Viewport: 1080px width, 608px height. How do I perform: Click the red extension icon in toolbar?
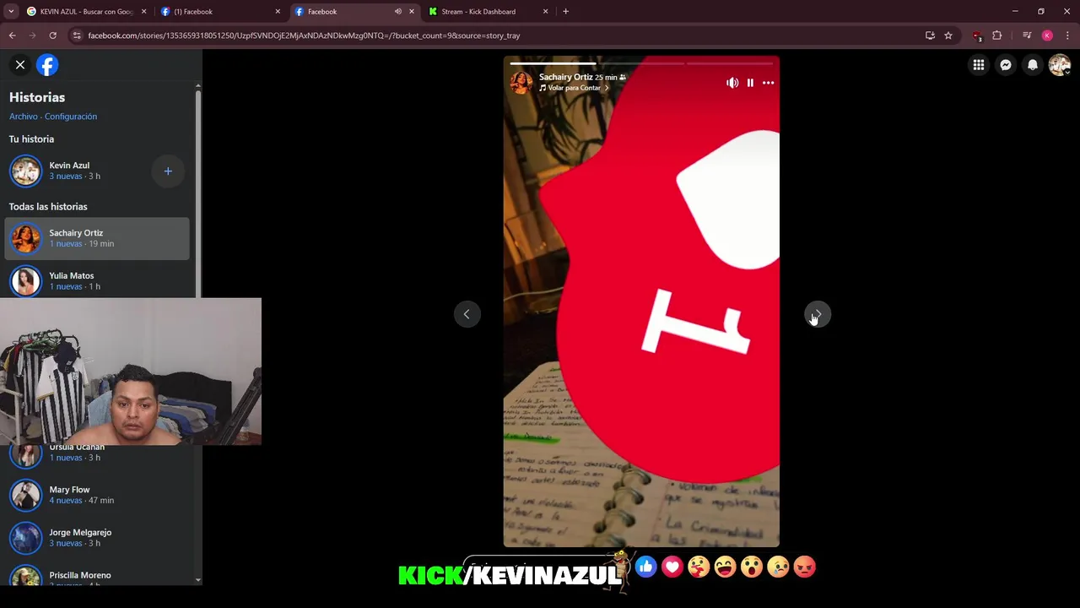pos(977,35)
